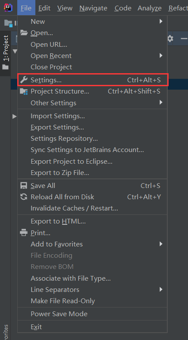188x340 pixels.
Task: Expand the Open Recent submenu
Action: 92,56
